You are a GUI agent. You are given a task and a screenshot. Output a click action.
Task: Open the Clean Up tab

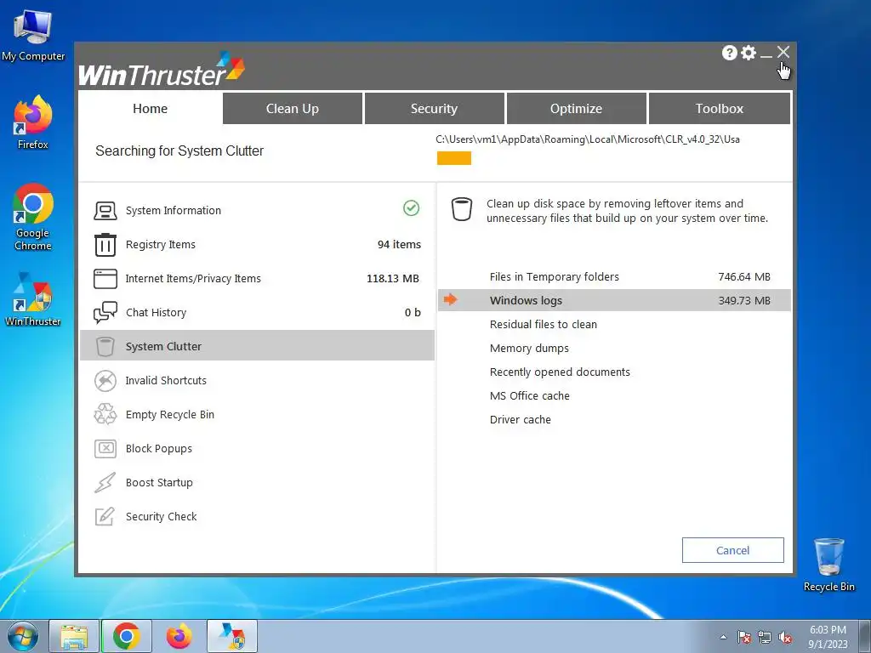pos(293,108)
